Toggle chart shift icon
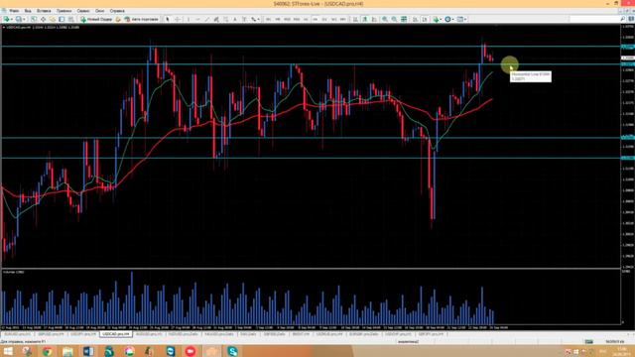This screenshot has width=635, height=357. [425, 19]
